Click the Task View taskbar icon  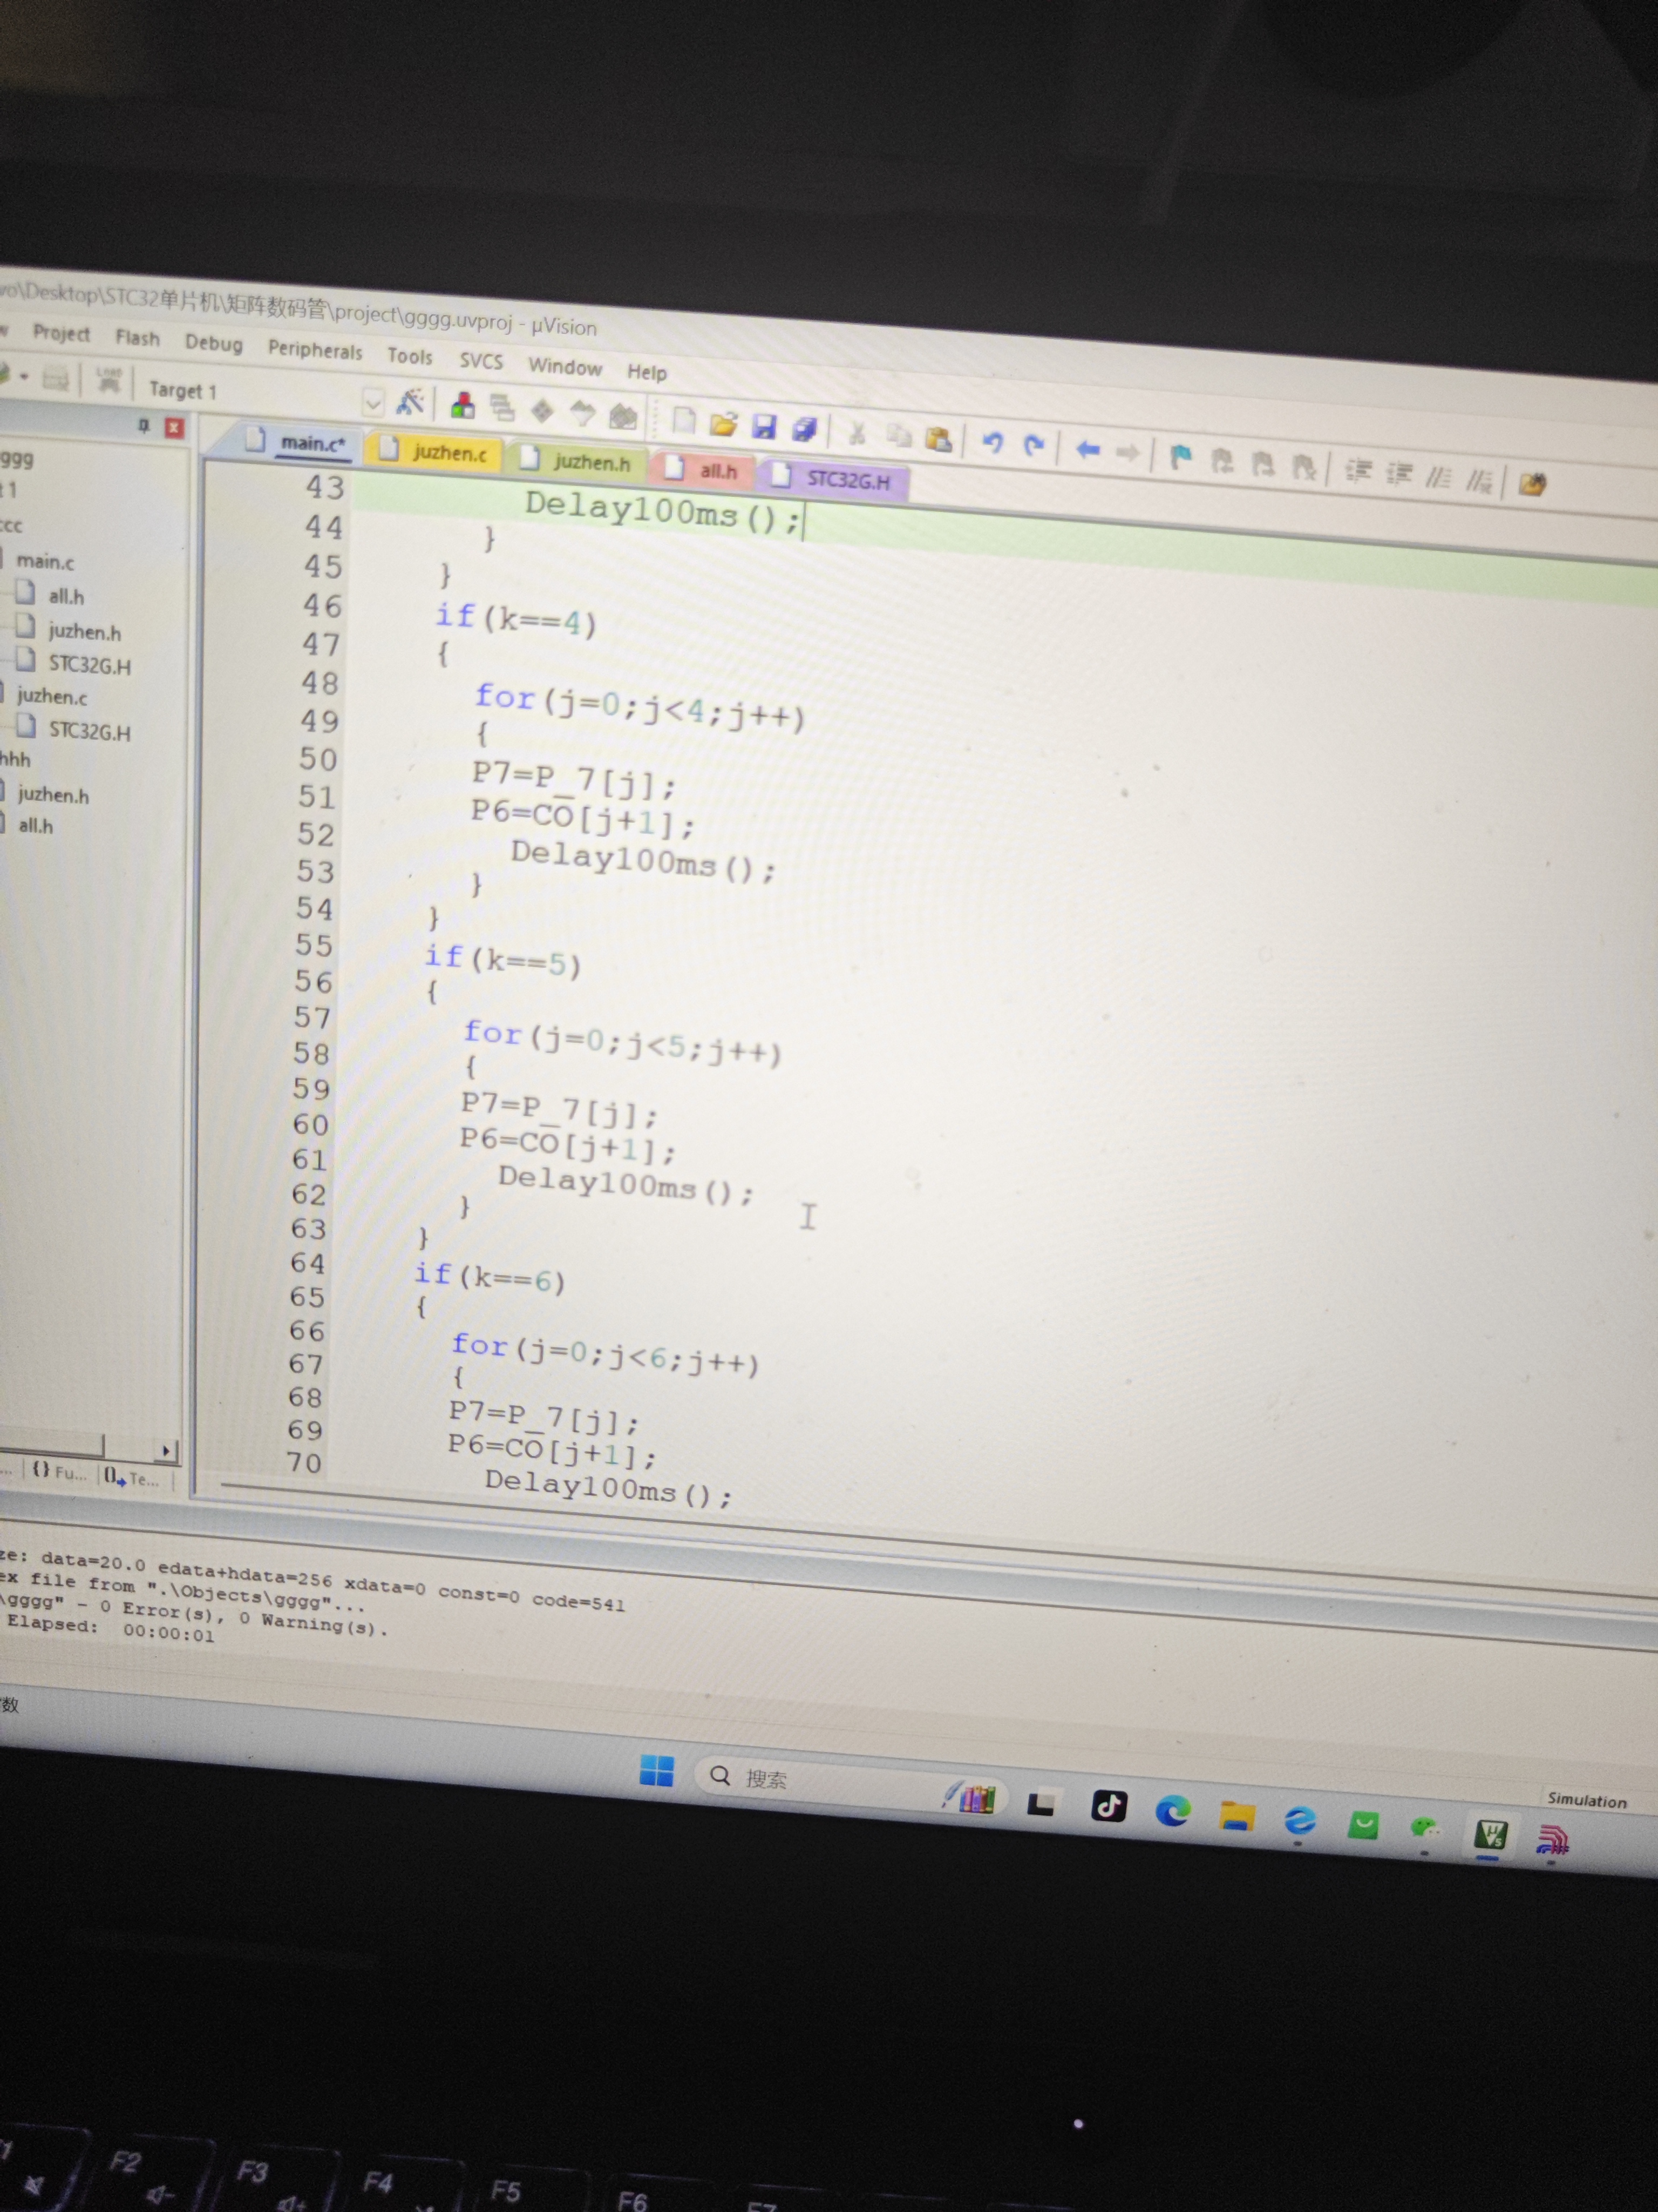pyautogui.click(x=1041, y=1802)
